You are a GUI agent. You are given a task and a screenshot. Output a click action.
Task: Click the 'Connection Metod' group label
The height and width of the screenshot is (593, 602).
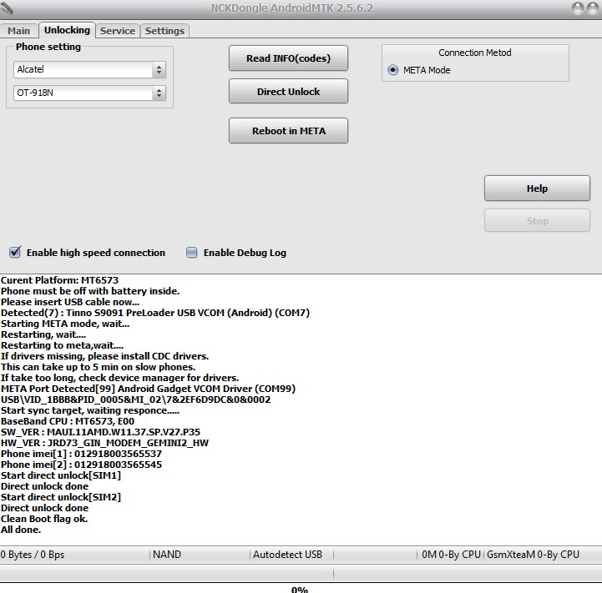tap(475, 53)
